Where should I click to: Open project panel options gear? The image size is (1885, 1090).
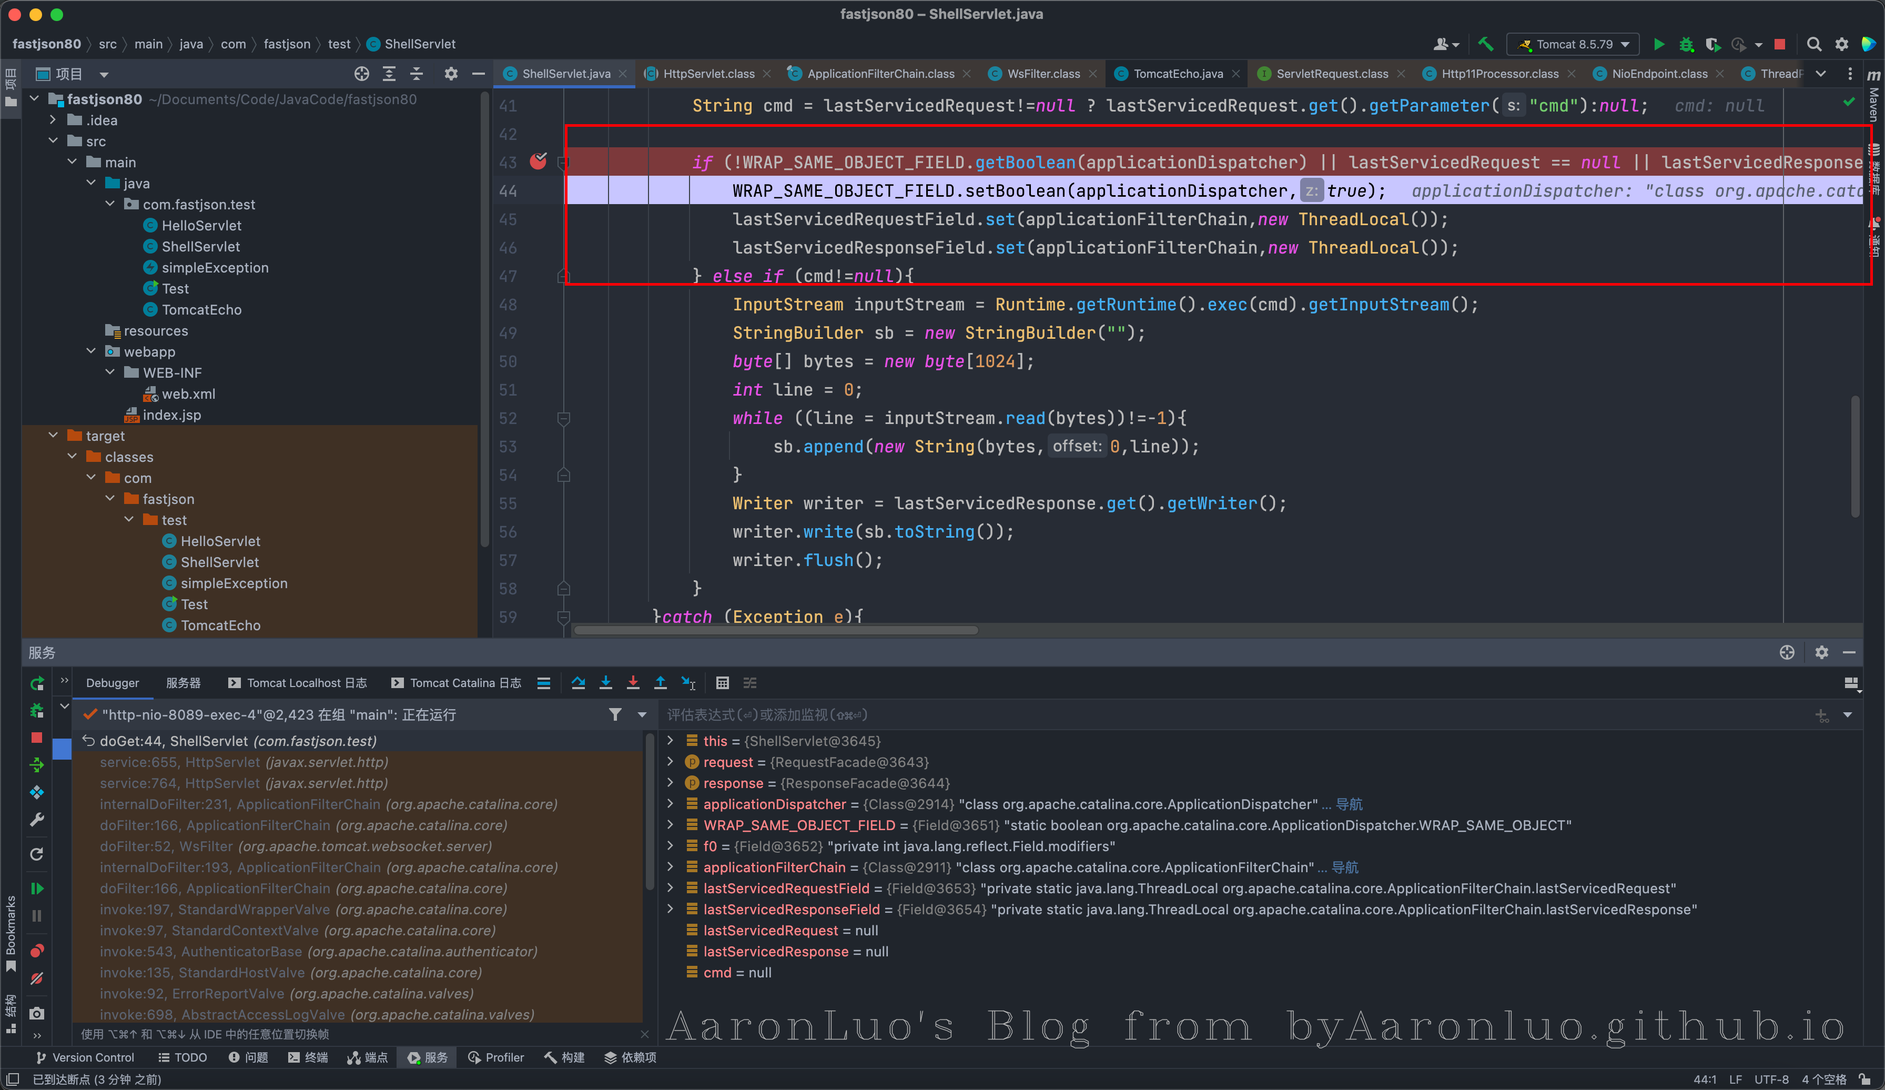point(451,73)
